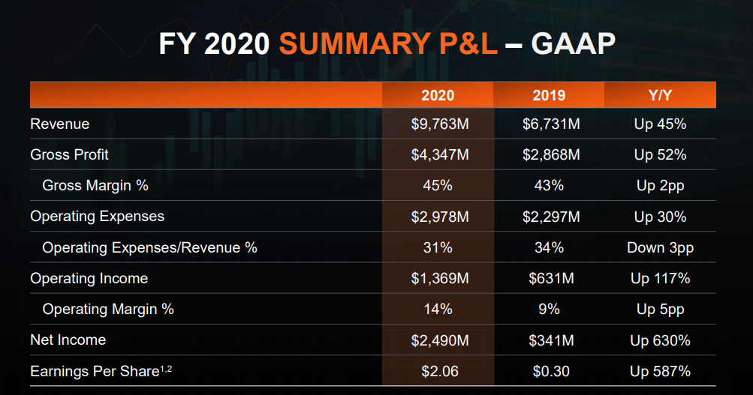753x395 pixels.
Task: Click the Operating Expenses row label
Action: click(x=97, y=217)
